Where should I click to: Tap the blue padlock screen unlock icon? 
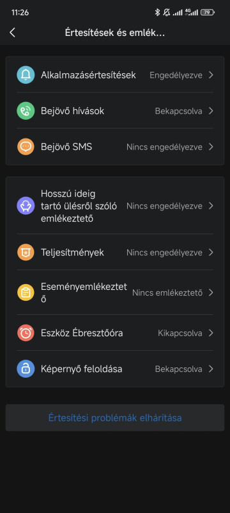point(26,369)
